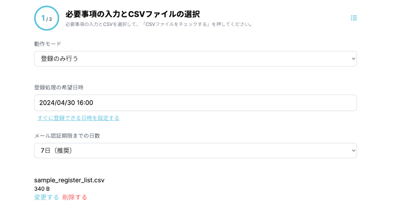Viewport: 395px width, 209px height.
Task: Click the chevron arrow of メール認証期限 select
Action: click(354, 150)
